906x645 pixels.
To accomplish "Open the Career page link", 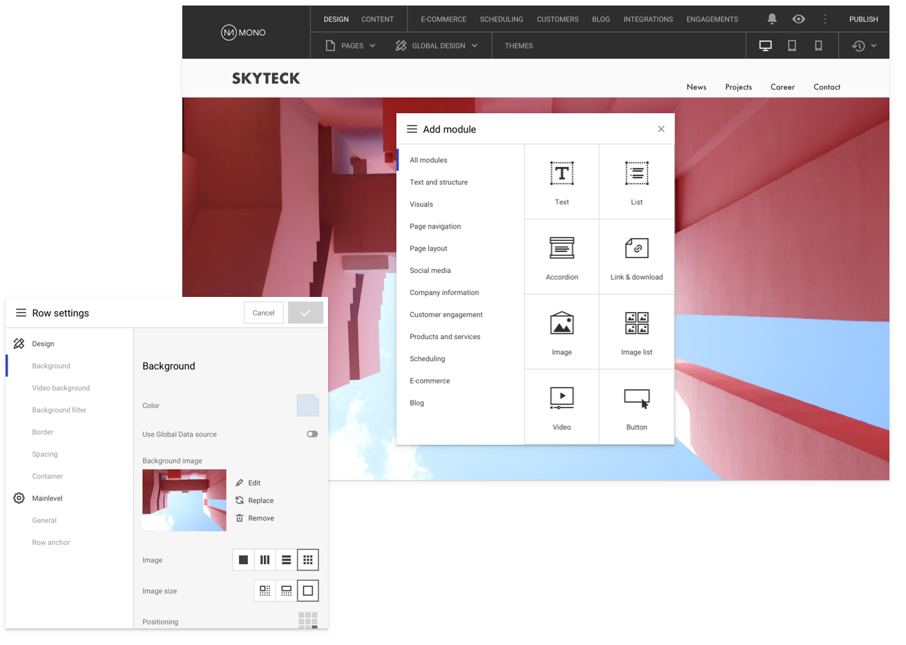I will [782, 87].
